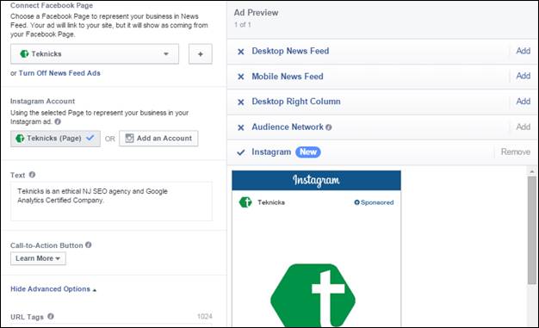
Task: Toggle the X beside Mobile News Feed
Action: point(241,77)
